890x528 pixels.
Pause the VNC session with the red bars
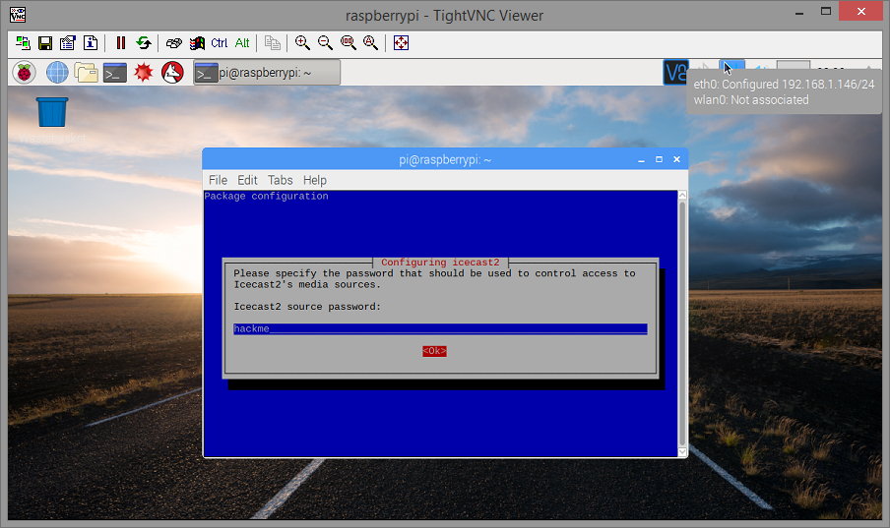[121, 43]
